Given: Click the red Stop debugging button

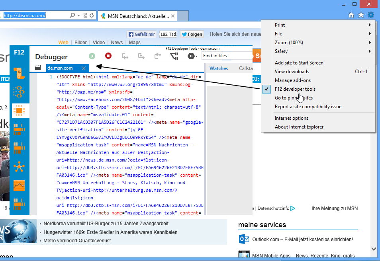Looking at the screenshot, I should tap(108, 56).
